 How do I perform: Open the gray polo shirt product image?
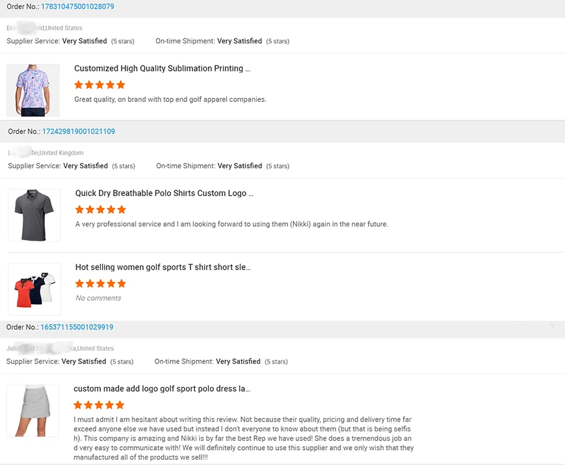[34, 215]
